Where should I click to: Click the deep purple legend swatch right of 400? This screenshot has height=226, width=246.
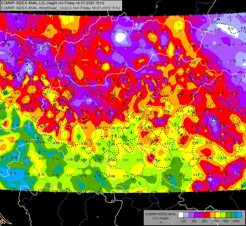coord(197,215)
